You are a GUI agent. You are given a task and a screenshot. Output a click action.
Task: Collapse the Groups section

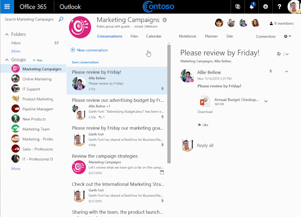pyautogui.click(x=7, y=60)
